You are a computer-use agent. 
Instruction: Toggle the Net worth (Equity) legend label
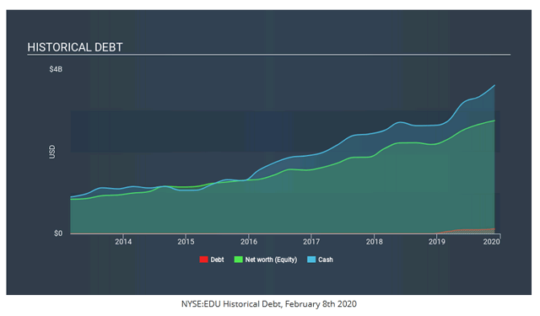(271, 260)
